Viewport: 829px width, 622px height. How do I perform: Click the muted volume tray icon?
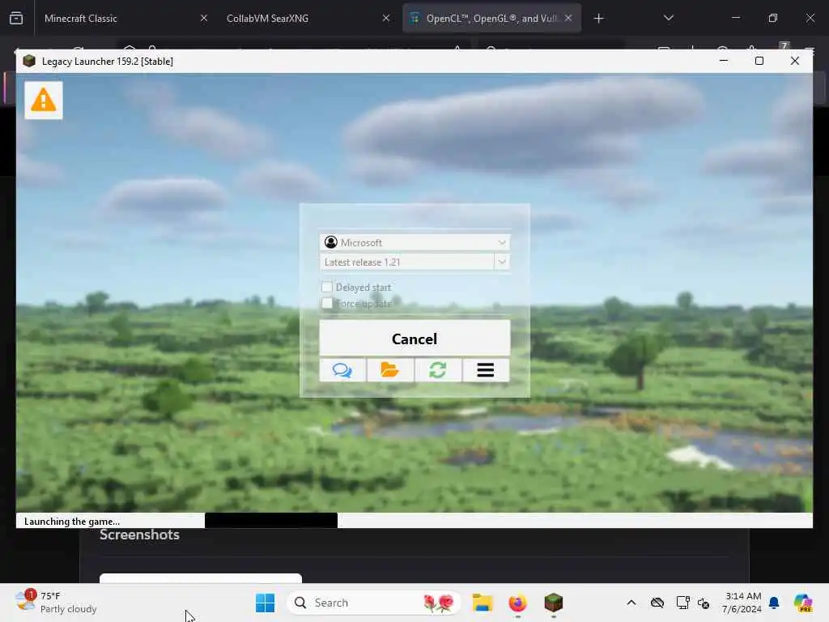[x=704, y=603]
